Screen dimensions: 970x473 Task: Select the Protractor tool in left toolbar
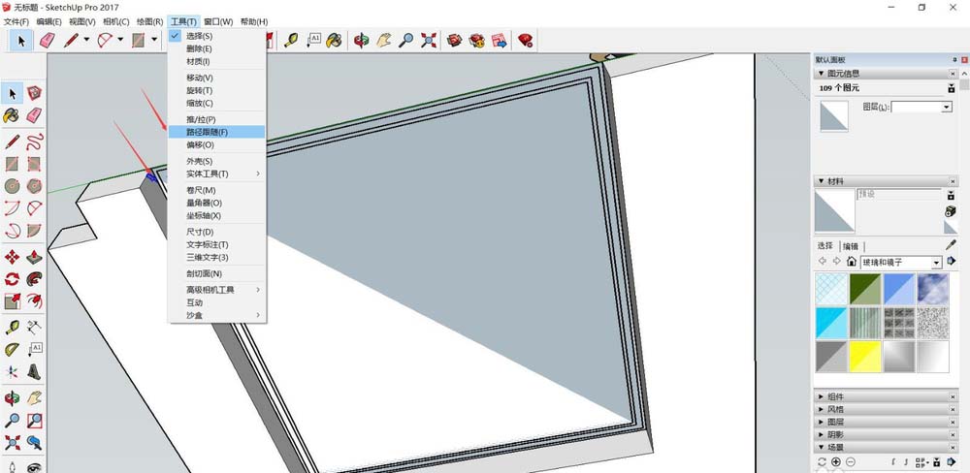[x=12, y=350]
